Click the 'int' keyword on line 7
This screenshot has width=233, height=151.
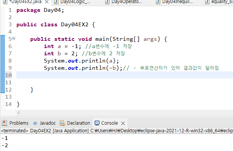click(x=49, y=53)
